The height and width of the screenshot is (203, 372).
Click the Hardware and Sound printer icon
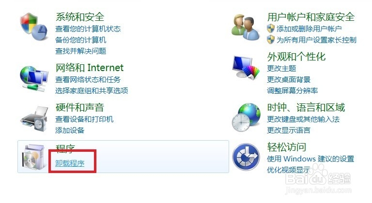[x=34, y=118]
